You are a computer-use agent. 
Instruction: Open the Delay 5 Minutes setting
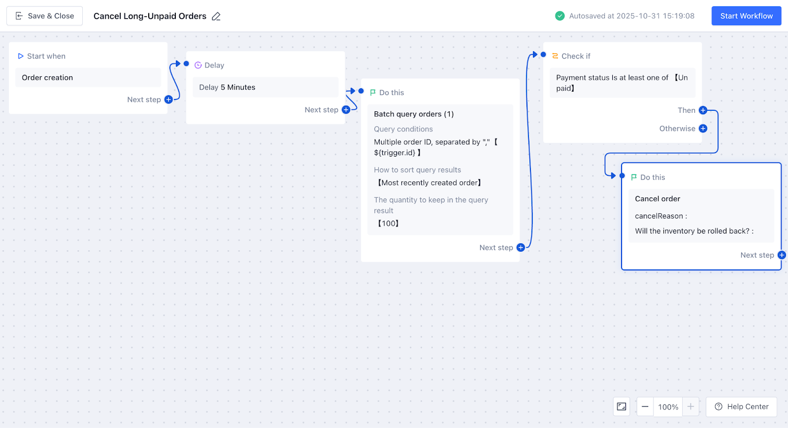click(x=265, y=87)
